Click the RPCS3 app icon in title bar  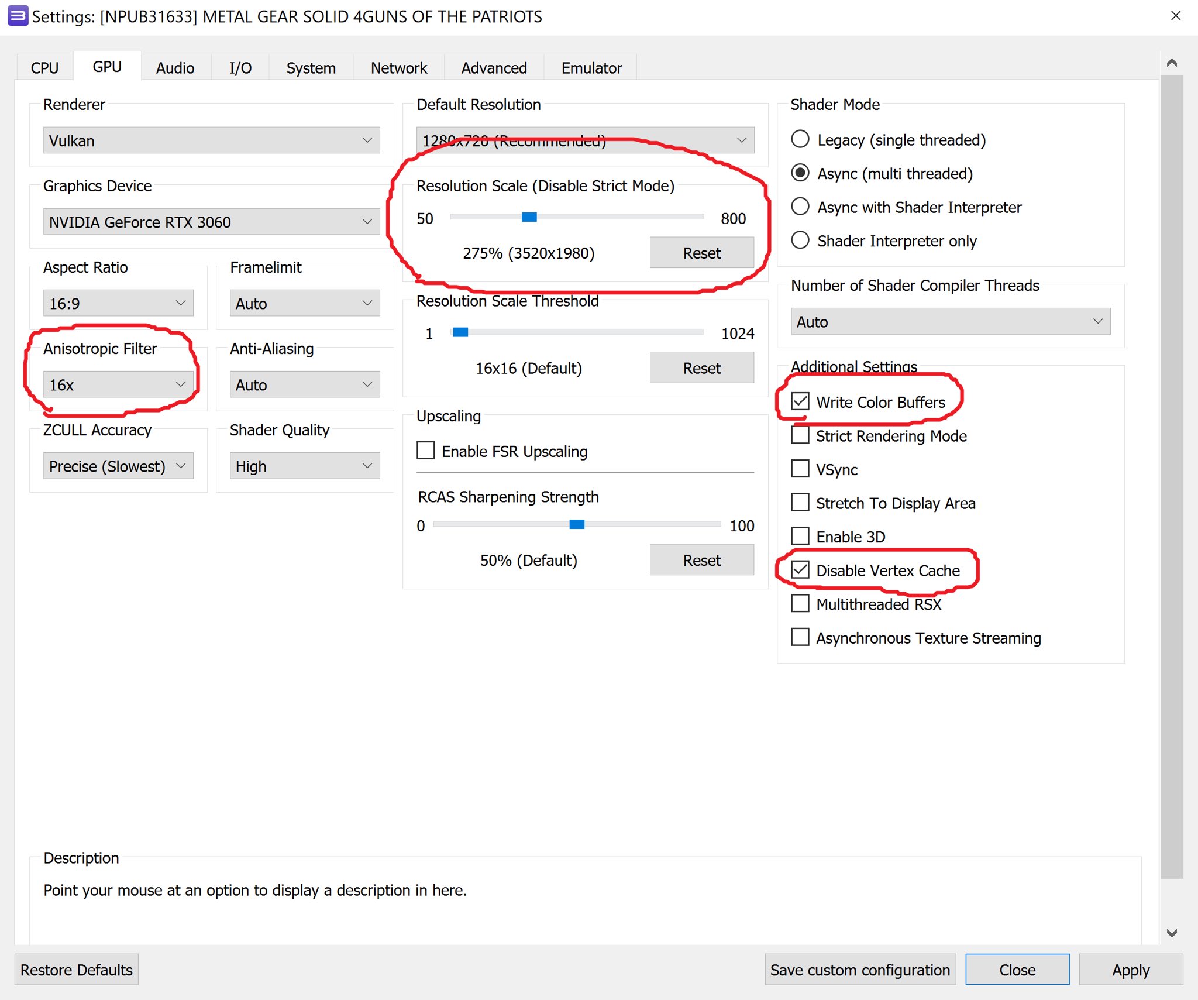coord(18,16)
